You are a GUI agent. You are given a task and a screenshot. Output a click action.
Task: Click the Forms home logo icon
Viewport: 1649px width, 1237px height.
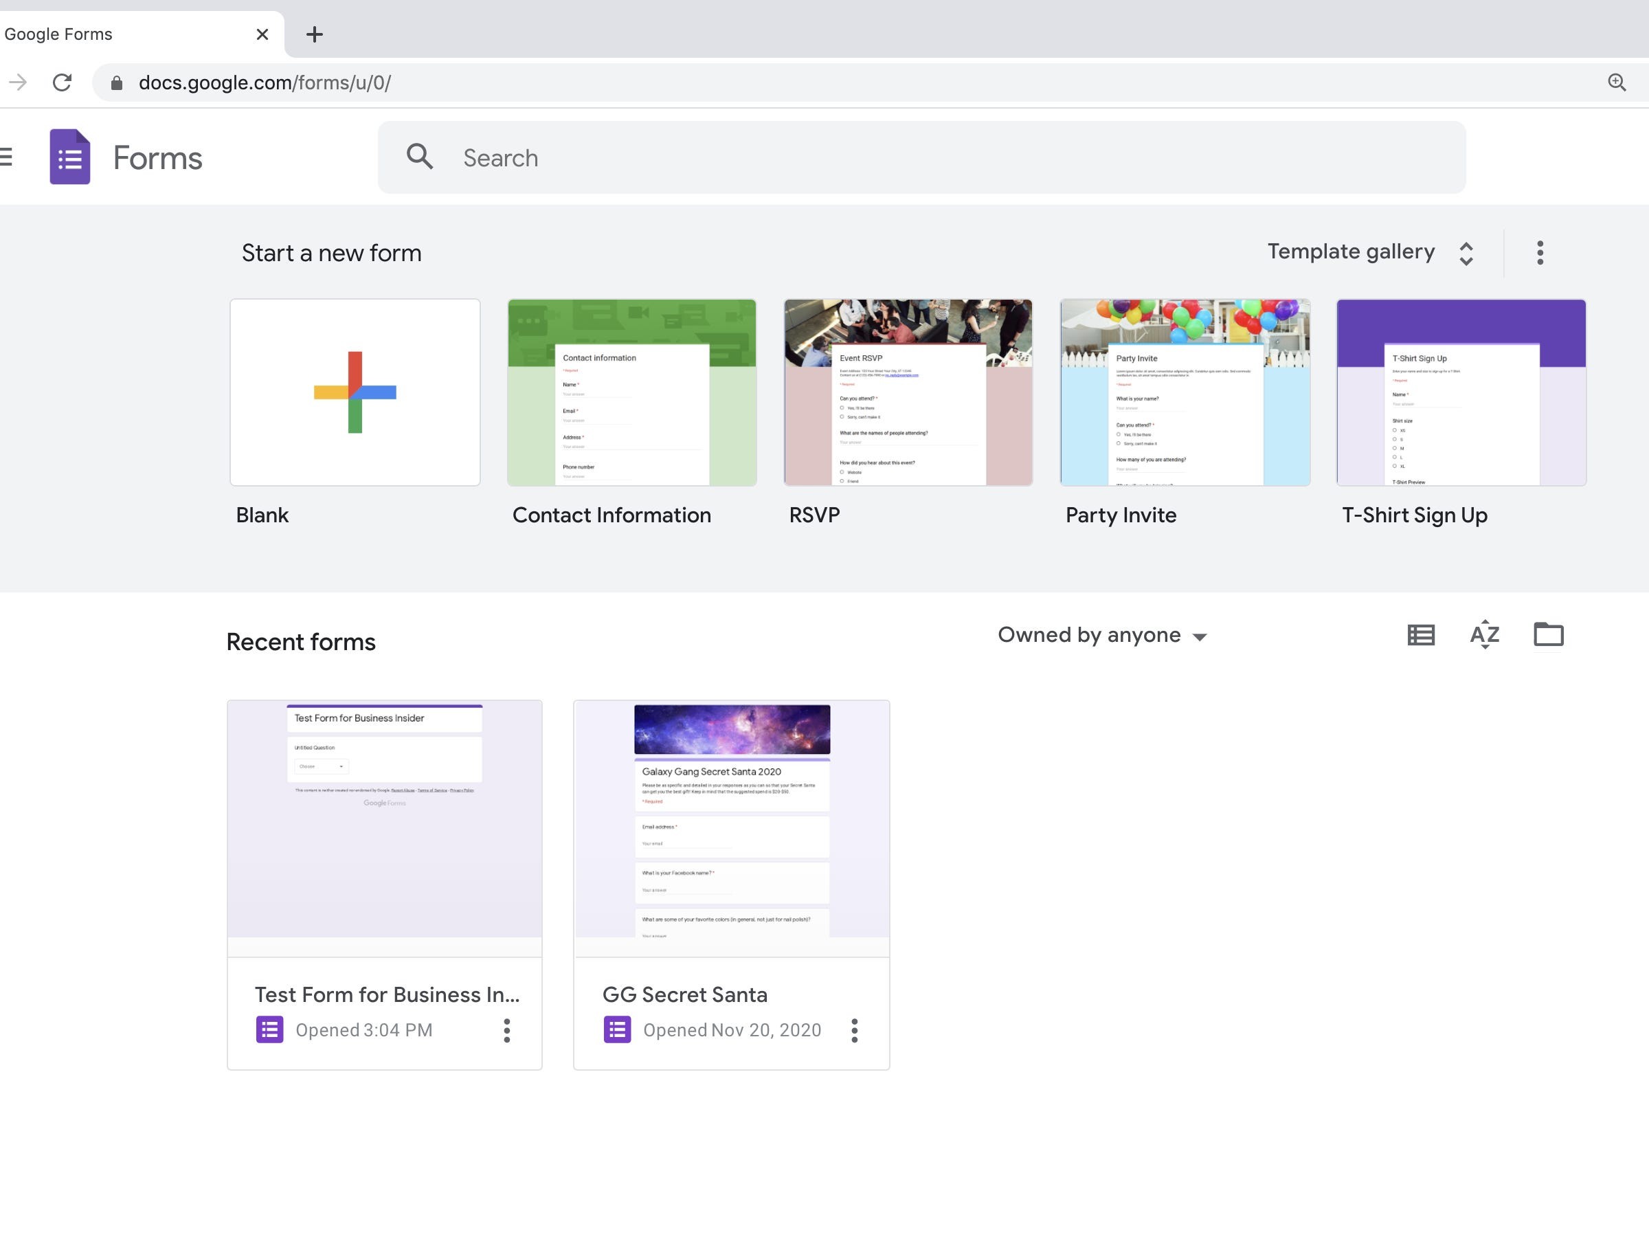coord(70,157)
